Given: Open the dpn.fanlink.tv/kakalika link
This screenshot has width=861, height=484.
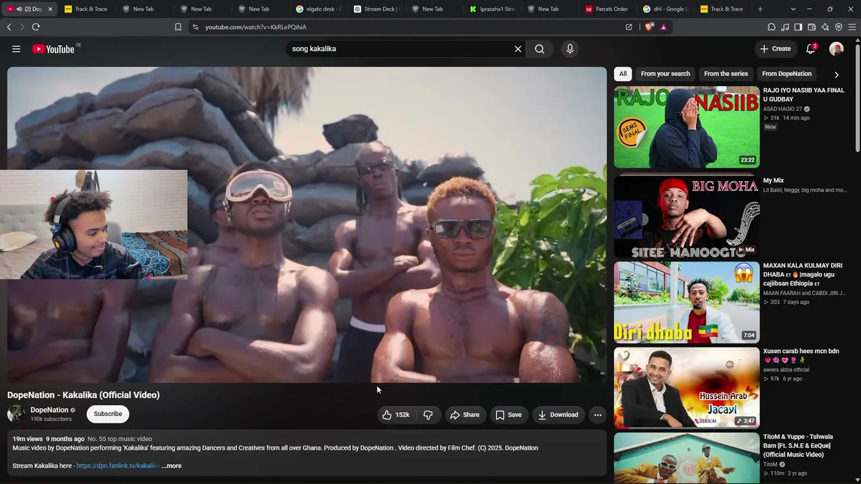Looking at the screenshot, I should (118, 466).
